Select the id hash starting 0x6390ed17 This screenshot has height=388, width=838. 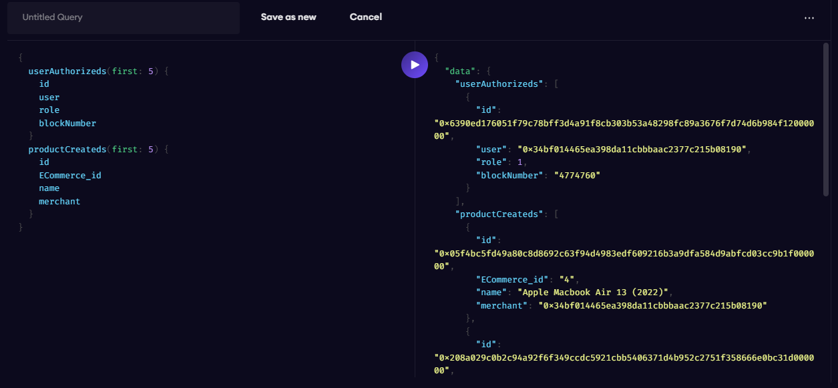pyautogui.click(x=624, y=130)
